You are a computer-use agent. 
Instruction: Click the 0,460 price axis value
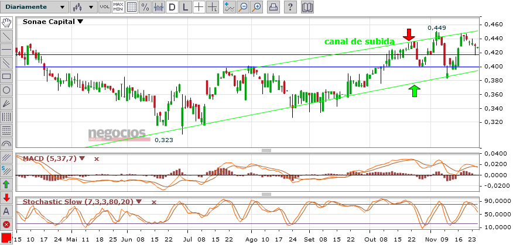point(493,25)
